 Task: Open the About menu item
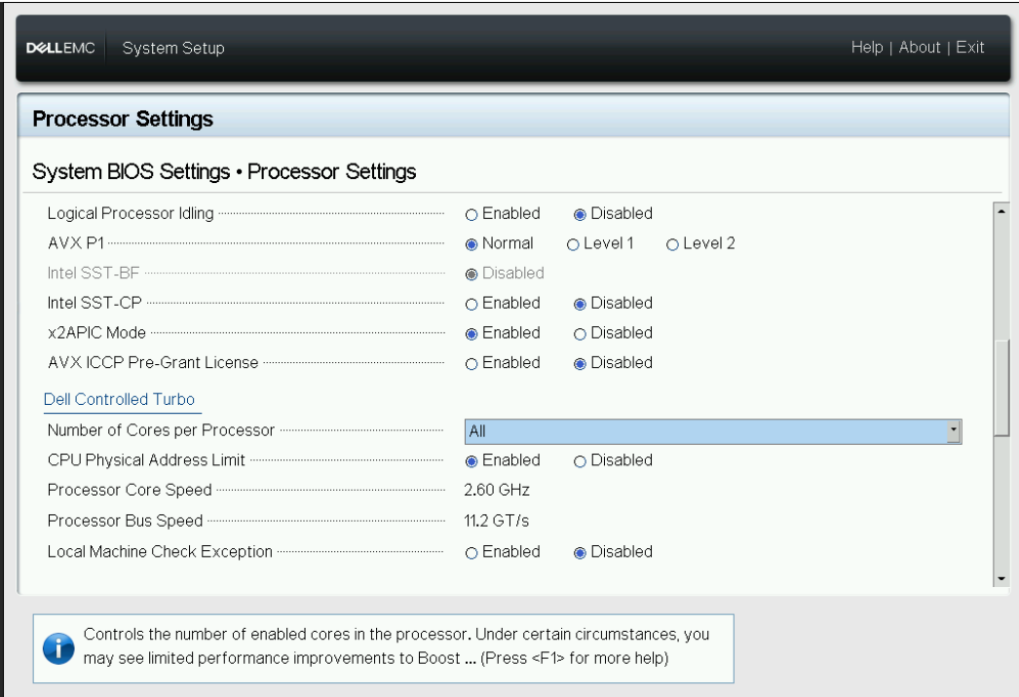pos(920,48)
